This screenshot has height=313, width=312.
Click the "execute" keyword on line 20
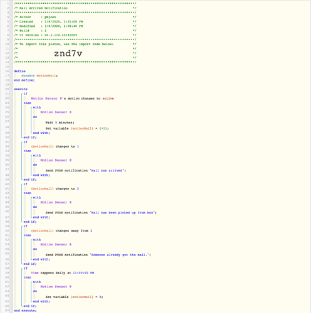(x=21, y=89)
